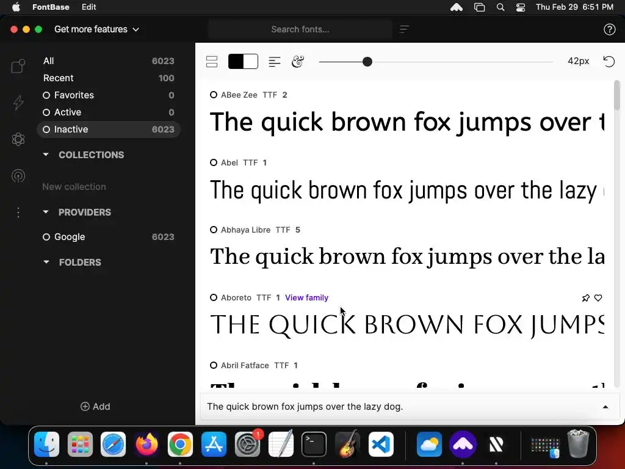Open Control Center in menu bar
Screen dimensions: 625x469
[521, 7]
